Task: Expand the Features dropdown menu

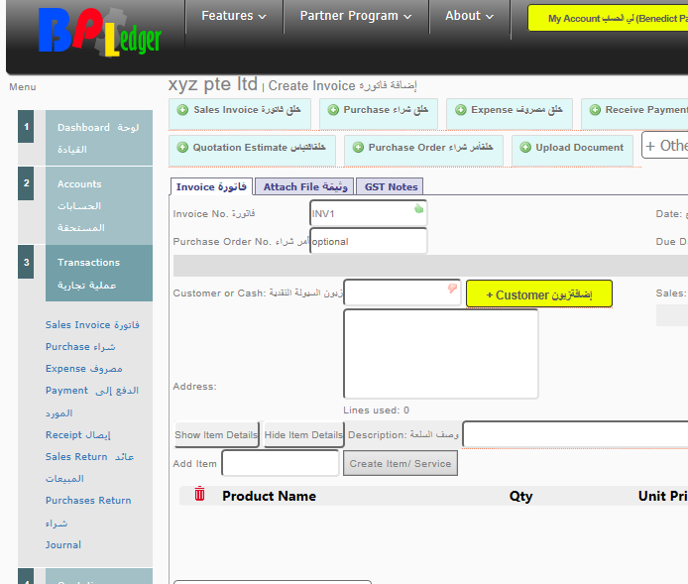Action: coord(233,16)
